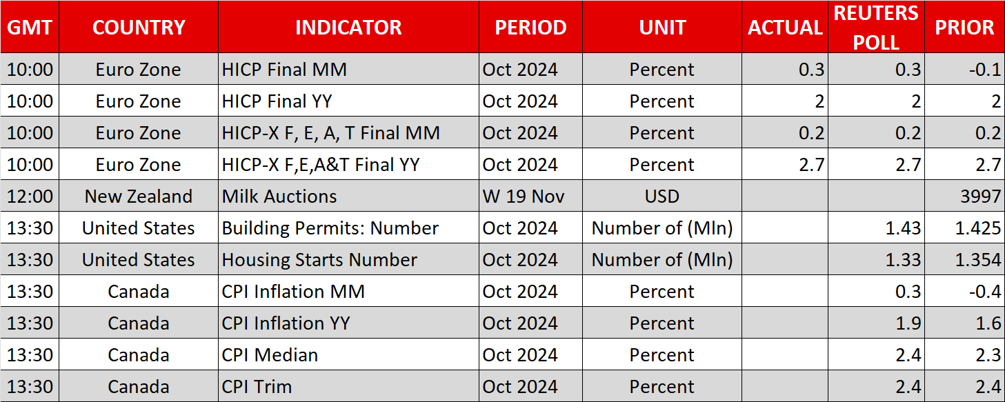Select the ACTUAL column header
Screen dimensions: 1005x402
click(785, 28)
